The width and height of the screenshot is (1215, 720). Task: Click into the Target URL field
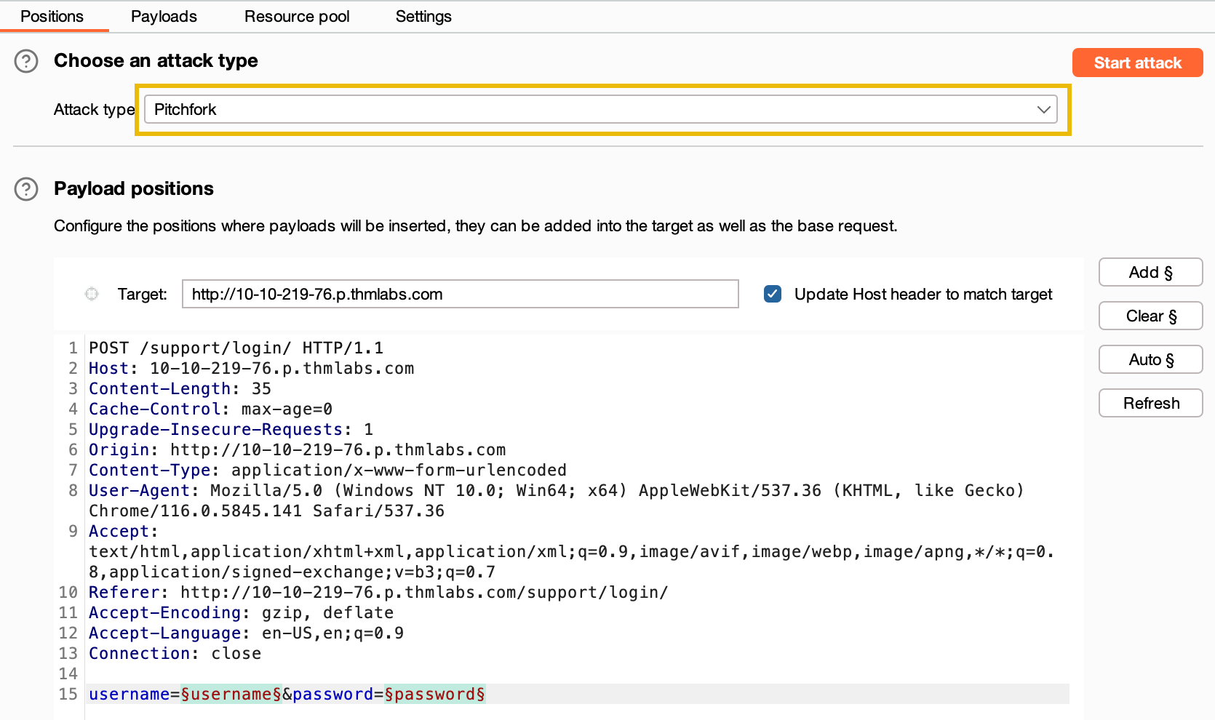[460, 294]
